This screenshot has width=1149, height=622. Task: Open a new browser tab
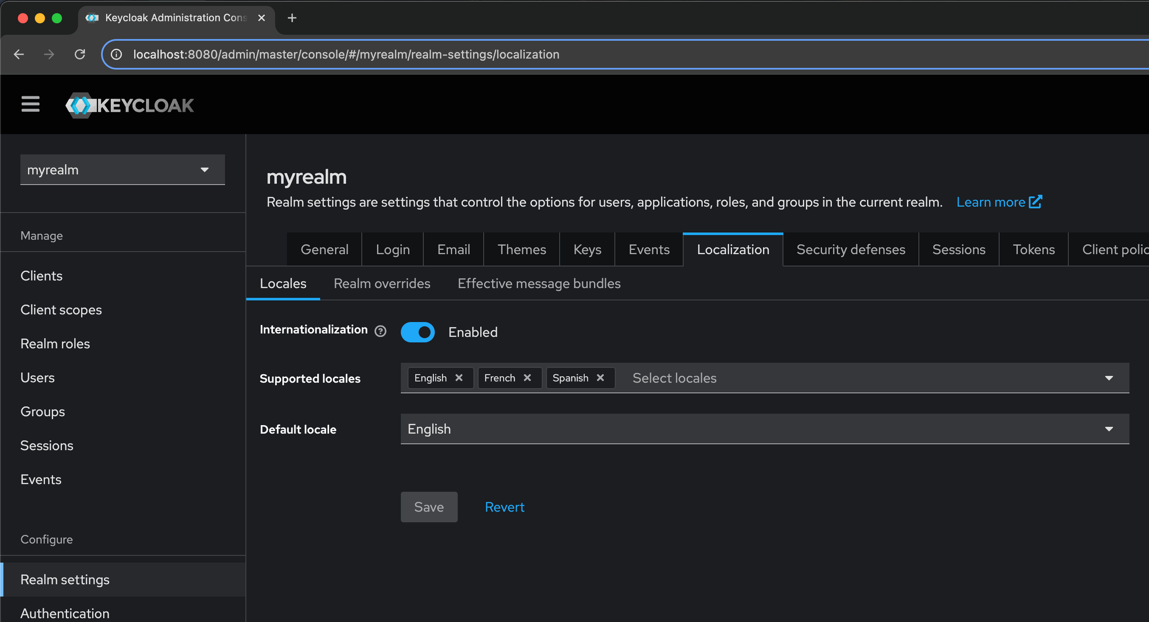pyautogui.click(x=292, y=18)
